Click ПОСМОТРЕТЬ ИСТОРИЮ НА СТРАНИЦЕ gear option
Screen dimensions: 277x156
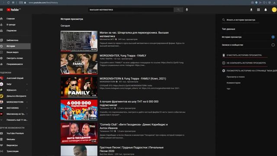click(249, 71)
